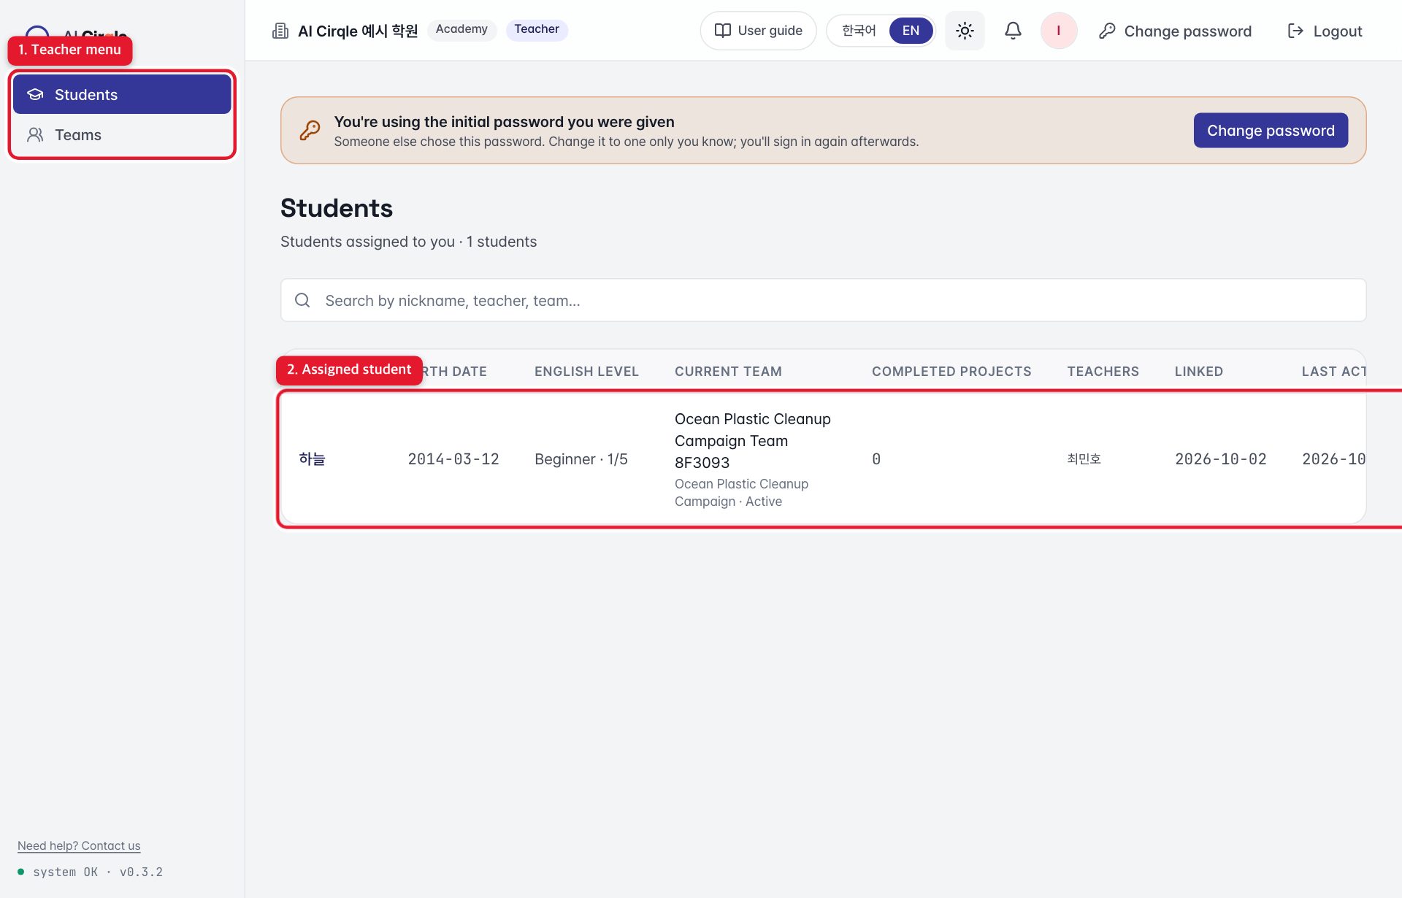This screenshot has width=1402, height=898.
Task: Click the search magnifier icon
Action: [302, 300]
